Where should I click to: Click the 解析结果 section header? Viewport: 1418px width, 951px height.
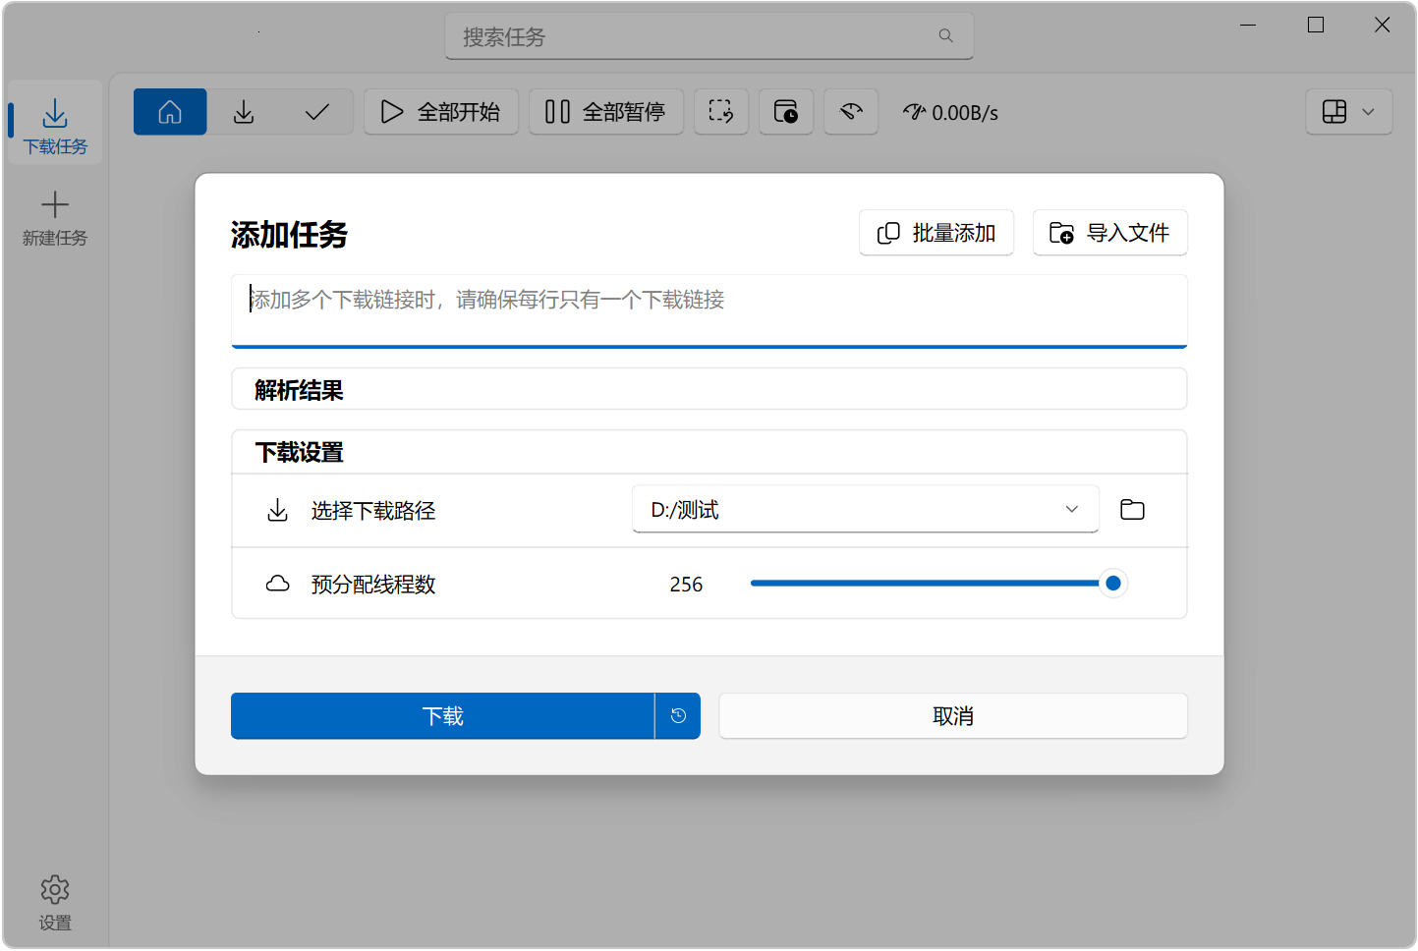709,390
